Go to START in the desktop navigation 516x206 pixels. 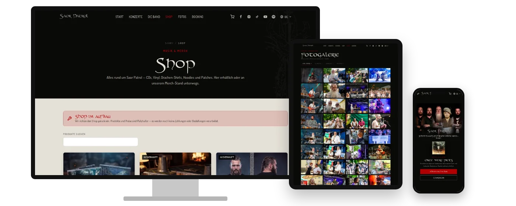tap(119, 17)
